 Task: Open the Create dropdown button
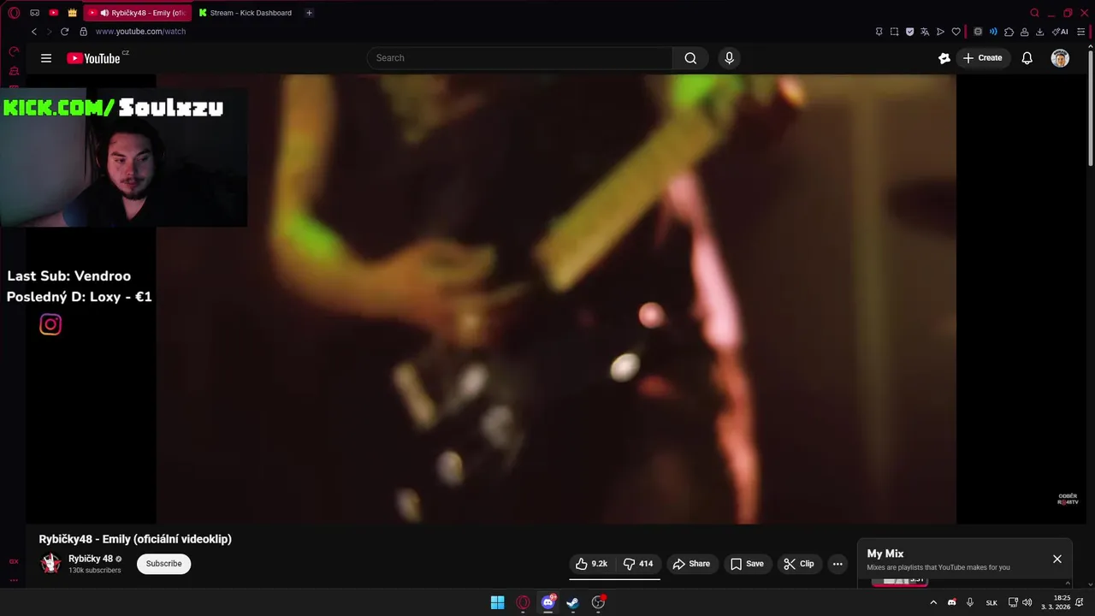tap(982, 58)
